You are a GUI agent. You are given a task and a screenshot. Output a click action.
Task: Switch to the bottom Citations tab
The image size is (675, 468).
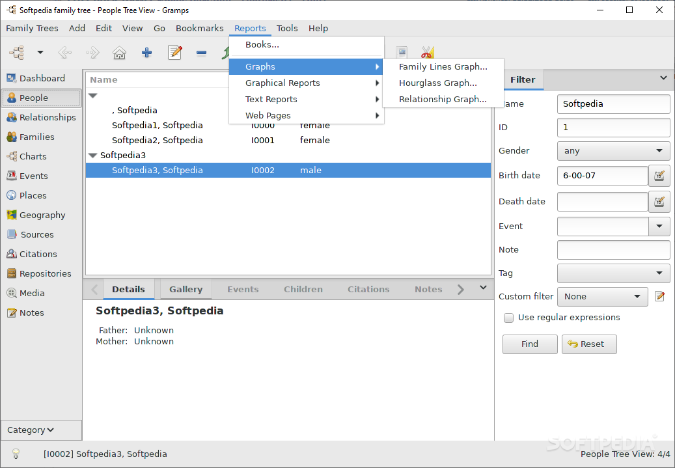(368, 289)
